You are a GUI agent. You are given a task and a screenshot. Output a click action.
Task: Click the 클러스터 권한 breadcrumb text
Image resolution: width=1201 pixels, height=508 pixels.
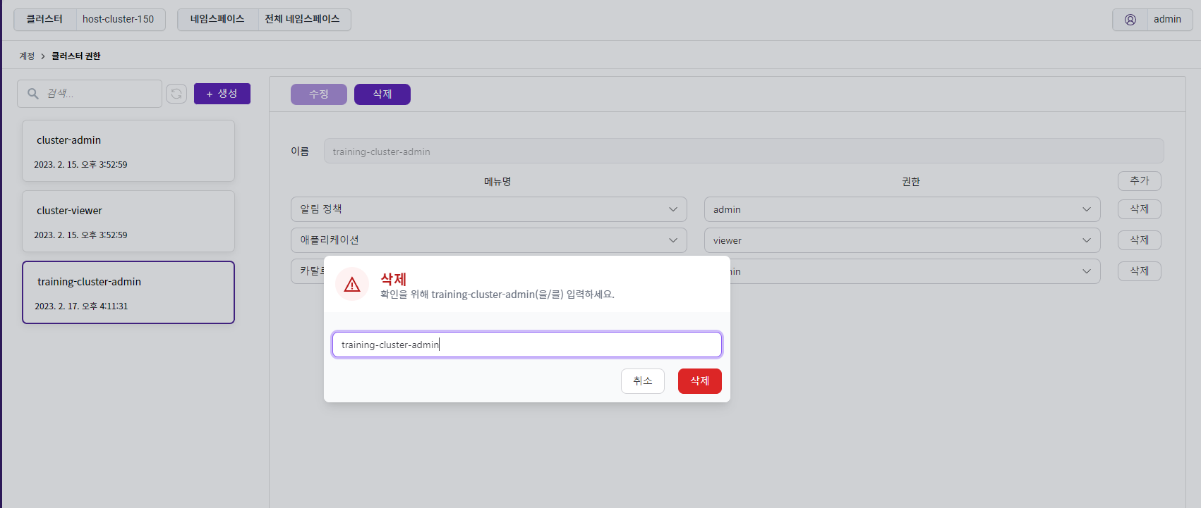76,56
